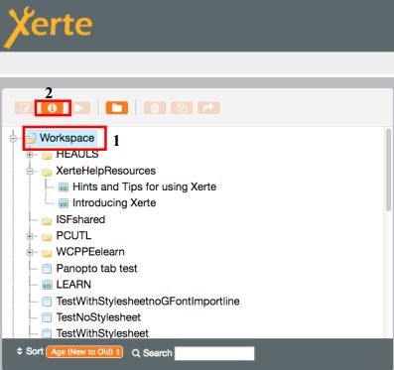Click the ISFshared folder icon

point(47,220)
